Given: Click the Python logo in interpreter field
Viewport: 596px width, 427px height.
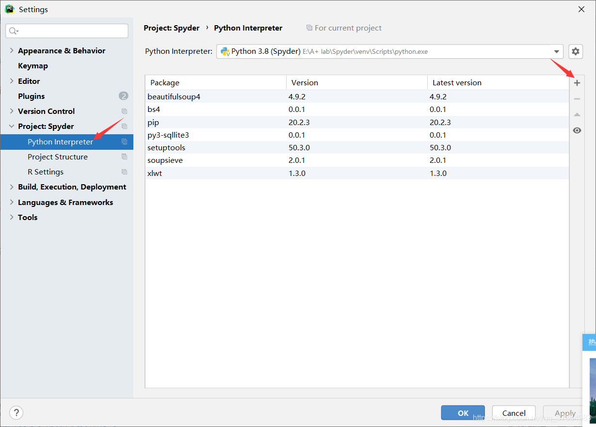Looking at the screenshot, I should (225, 51).
